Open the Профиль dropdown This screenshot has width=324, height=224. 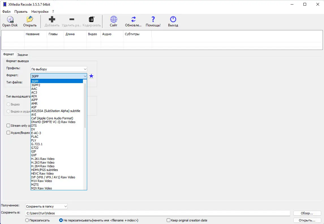pyautogui.click(x=59, y=69)
